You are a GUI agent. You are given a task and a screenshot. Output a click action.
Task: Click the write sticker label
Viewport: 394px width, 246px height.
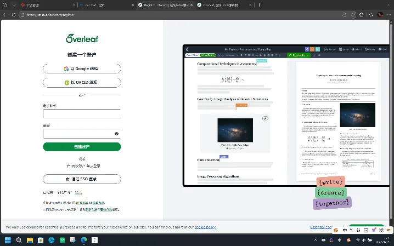[331, 181]
